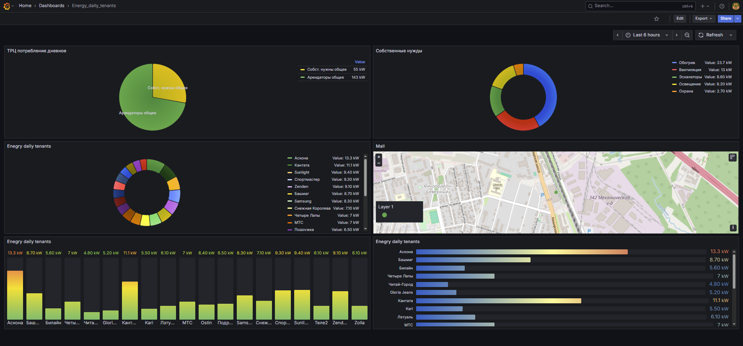Move time range backward with left arrow
Image resolution: width=743 pixels, height=346 pixels.
618,35
